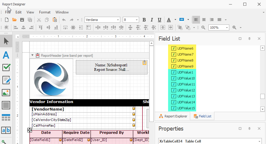Click the Save report icon

click(x=22, y=20)
